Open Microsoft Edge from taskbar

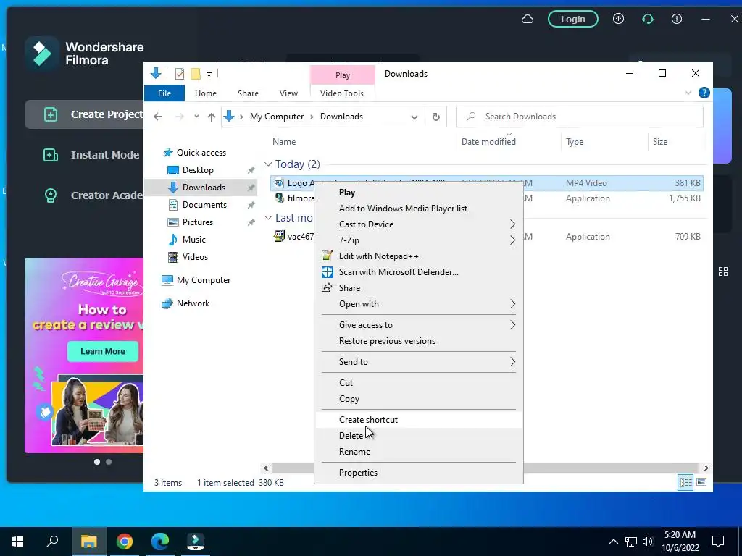click(x=160, y=542)
